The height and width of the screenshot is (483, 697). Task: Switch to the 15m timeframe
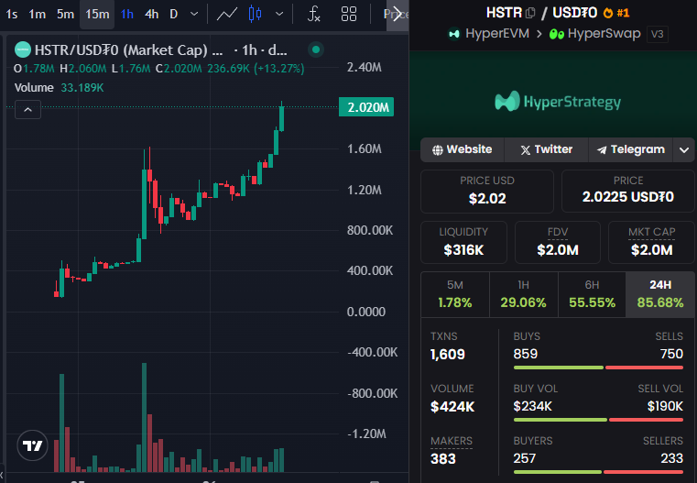(x=97, y=15)
